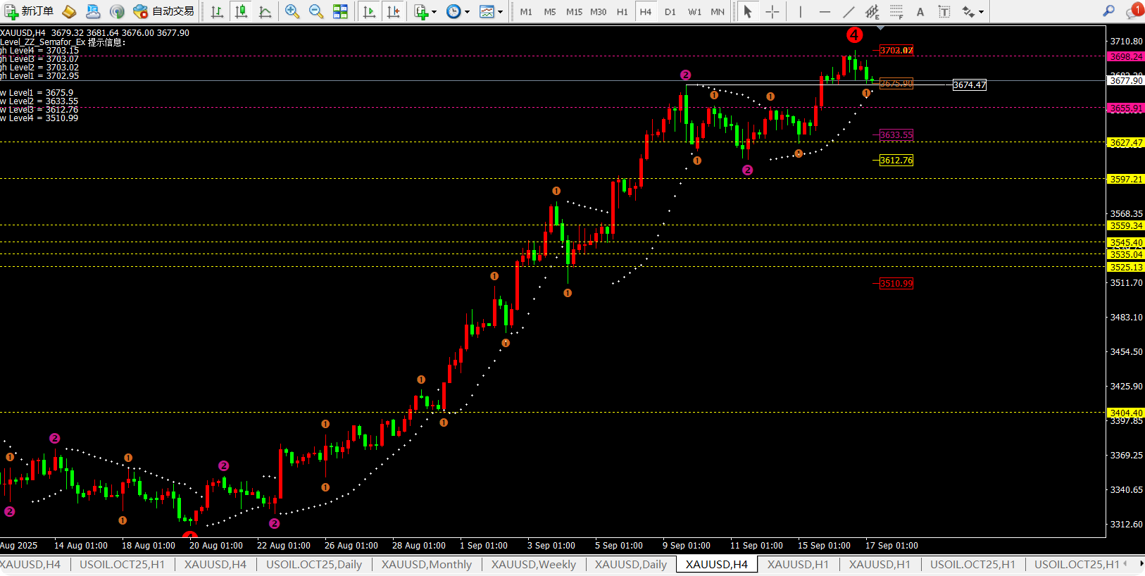The image size is (1145, 576).
Task: Click the 3698.24 price scale label
Action: tap(1126, 56)
